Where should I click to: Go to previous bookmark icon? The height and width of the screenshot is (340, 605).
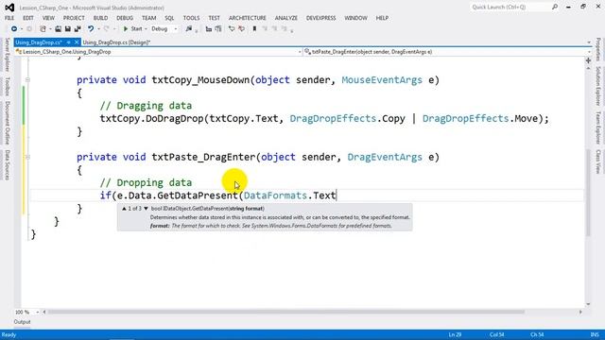tap(265, 29)
